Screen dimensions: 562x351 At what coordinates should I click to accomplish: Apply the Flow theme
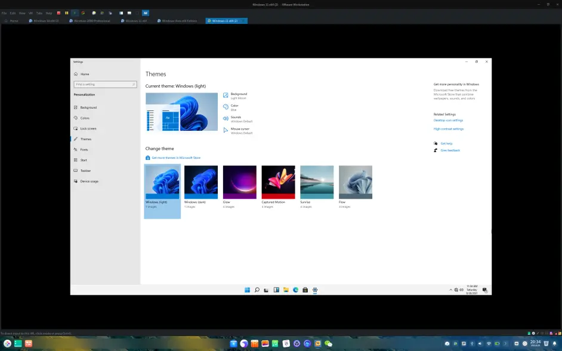356,182
